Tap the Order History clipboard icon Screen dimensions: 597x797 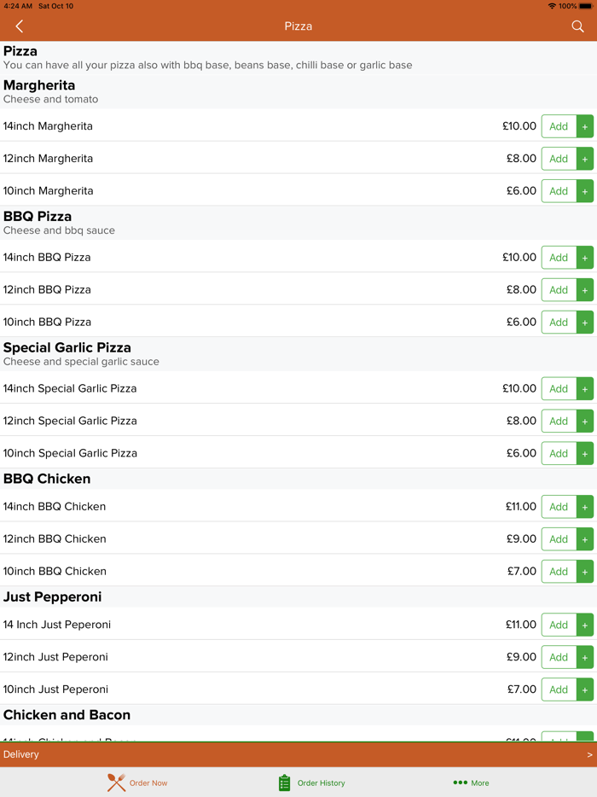285,782
